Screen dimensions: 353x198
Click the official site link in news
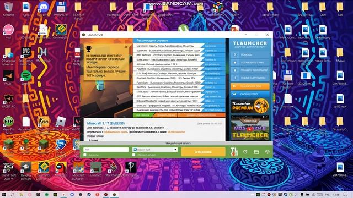click(x=116, y=132)
